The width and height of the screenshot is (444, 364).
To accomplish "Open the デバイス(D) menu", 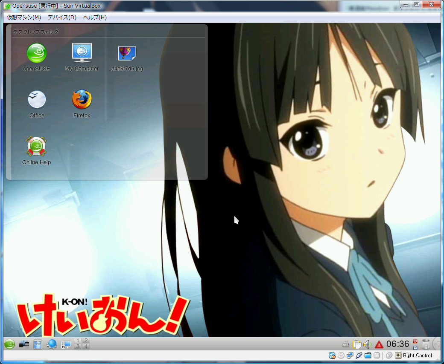I will (x=62, y=17).
